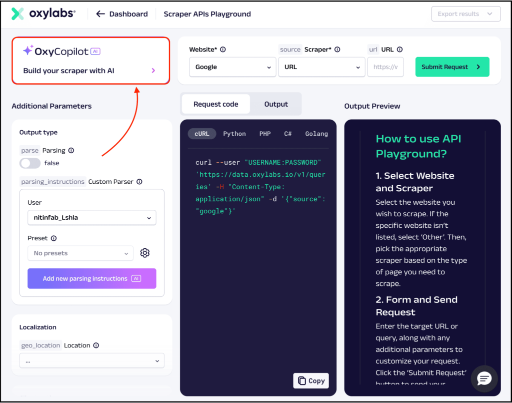Viewport: 512px width, 403px height.
Task: Click the 'parse' parameter tag
Action: coord(29,150)
